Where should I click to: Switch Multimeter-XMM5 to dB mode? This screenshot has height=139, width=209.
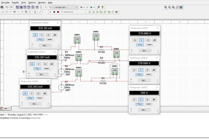click(x=52, y=64)
